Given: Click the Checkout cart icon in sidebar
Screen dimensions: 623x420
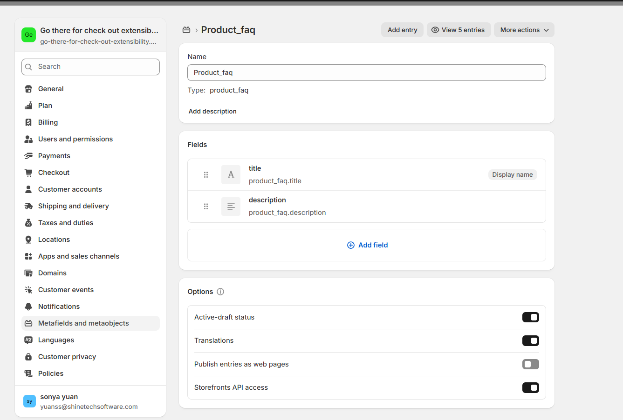Looking at the screenshot, I should pyautogui.click(x=28, y=173).
